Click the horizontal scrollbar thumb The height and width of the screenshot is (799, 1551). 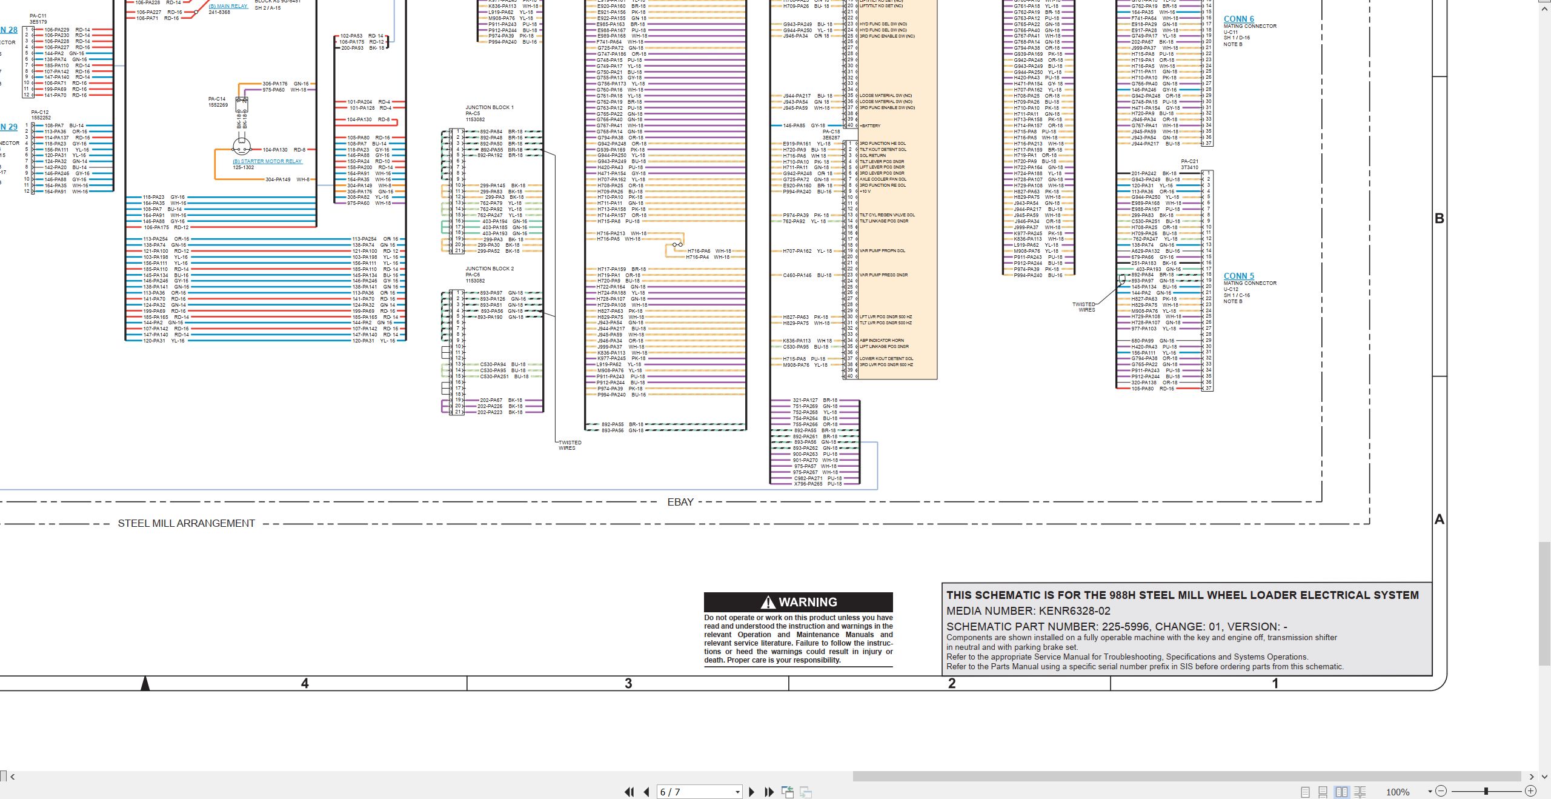click(x=1187, y=777)
